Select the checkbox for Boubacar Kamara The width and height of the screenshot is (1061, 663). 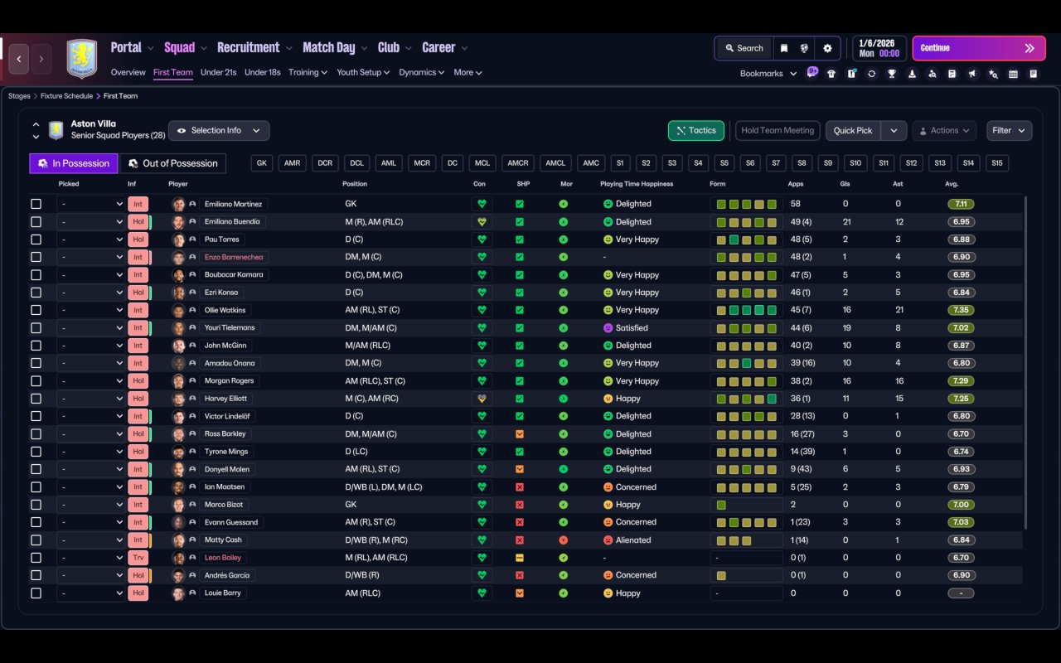tap(36, 274)
